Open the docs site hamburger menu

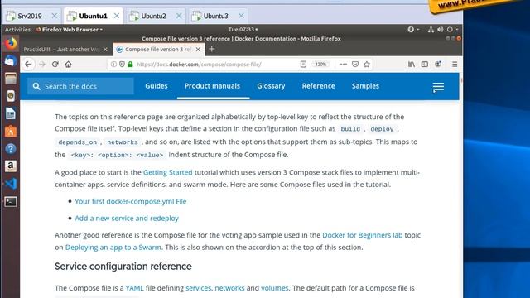(438, 87)
